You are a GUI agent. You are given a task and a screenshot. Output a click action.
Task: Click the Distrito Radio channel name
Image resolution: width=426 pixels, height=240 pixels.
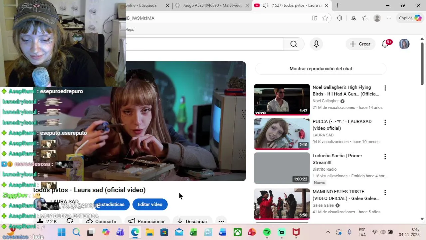click(x=324, y=169)
